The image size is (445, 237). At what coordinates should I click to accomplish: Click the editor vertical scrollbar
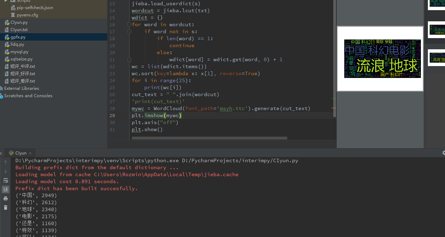pyautogui.click(x=335, y=58)
